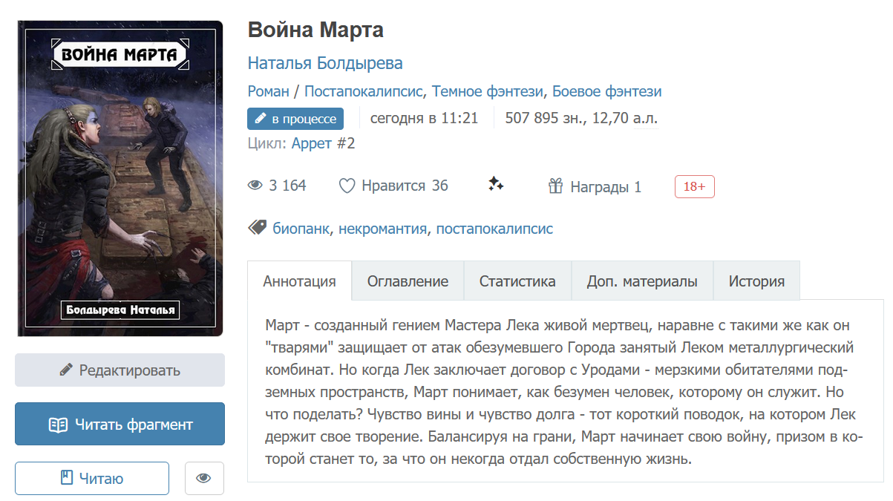The image size is (893, 501).
Task: Click the sparkles icon next to likes
Action: pyautogui.click(x=496, y=185)
